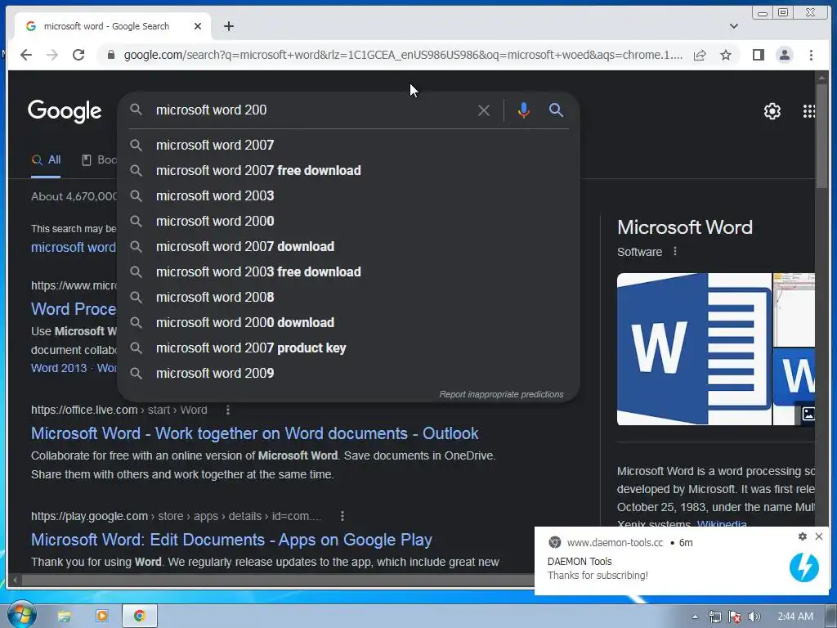
Task: Open a new tab with the plus button
Action: (229, 26)
